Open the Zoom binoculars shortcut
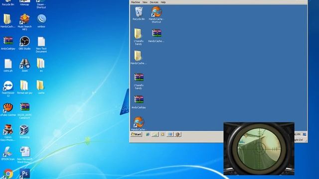The height and width of the screenshot is (179, 319). click(25, 65)
